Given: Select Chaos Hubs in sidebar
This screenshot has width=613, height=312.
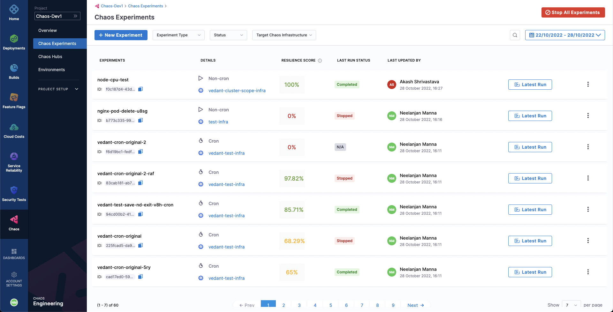Looking at the screenshot, I should [50, 56].
